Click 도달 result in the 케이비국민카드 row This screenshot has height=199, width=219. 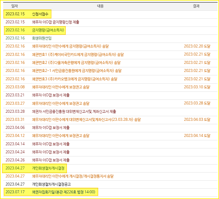pyautogui.click(x=197, y=54)
